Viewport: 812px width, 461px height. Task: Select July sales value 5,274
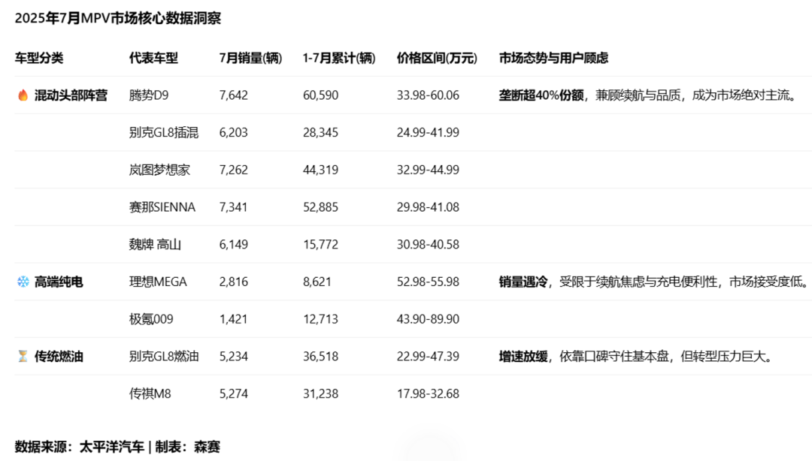click(x=234, y=393)
